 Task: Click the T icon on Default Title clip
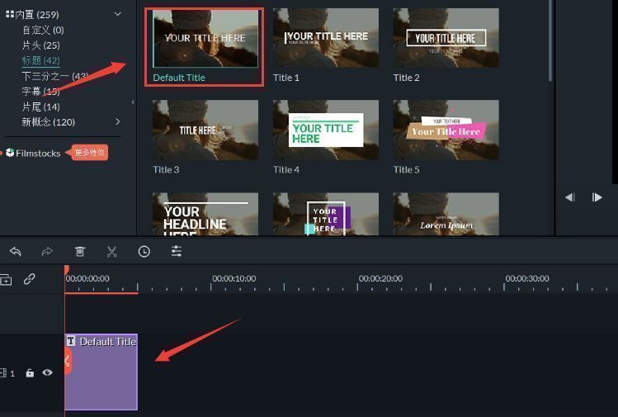[x=71, y=341]
